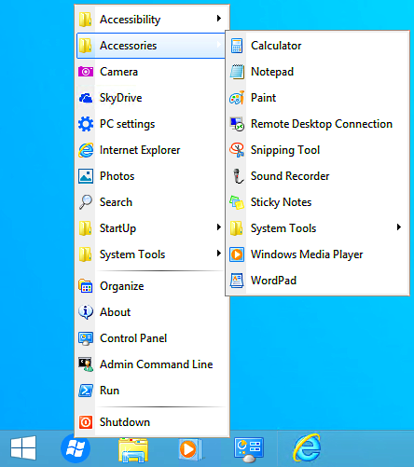Choose Remote Desktop Connection entry

click(317, 124)
